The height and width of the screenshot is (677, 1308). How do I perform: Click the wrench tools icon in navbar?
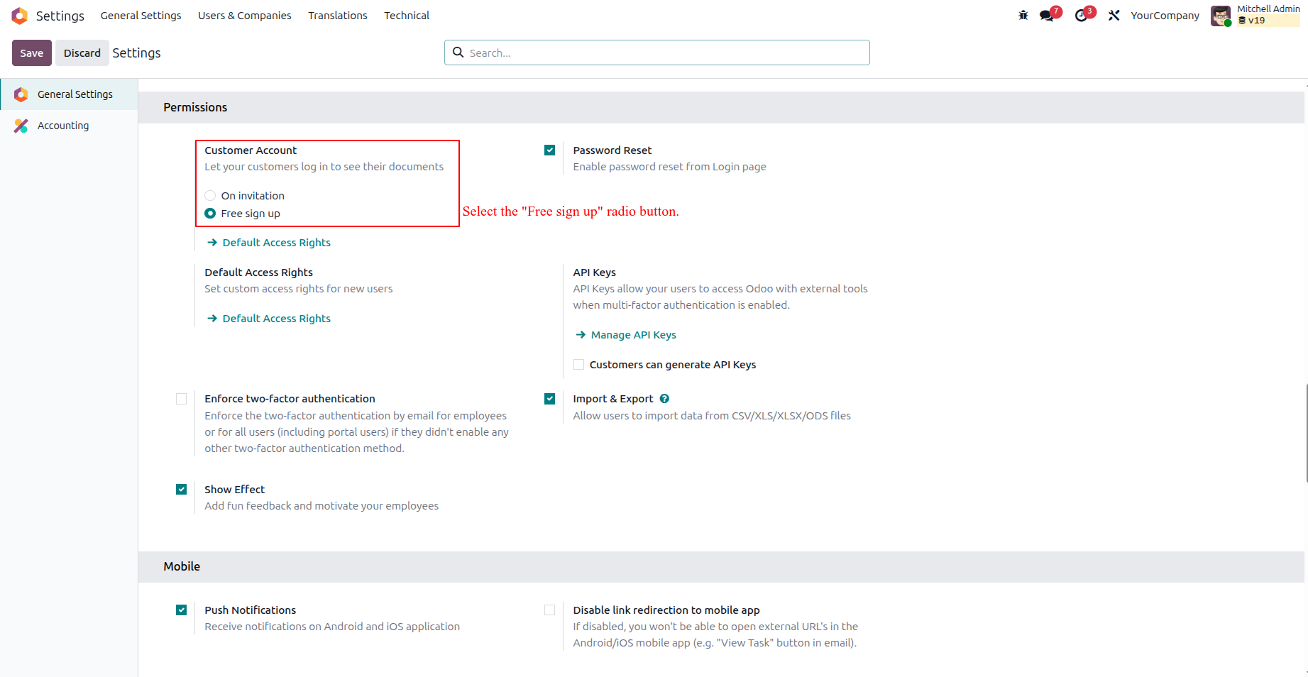click(1114, 16)
